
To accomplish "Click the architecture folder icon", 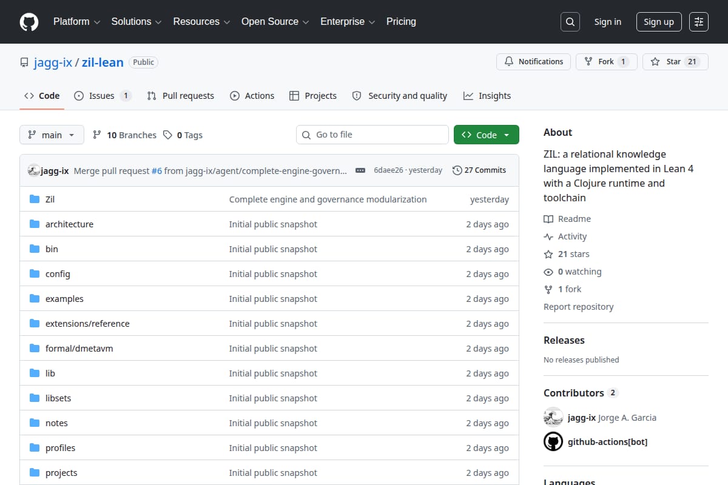I will pyautogui.click(x=35, y=224).
